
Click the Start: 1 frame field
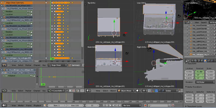coord(56,105)
